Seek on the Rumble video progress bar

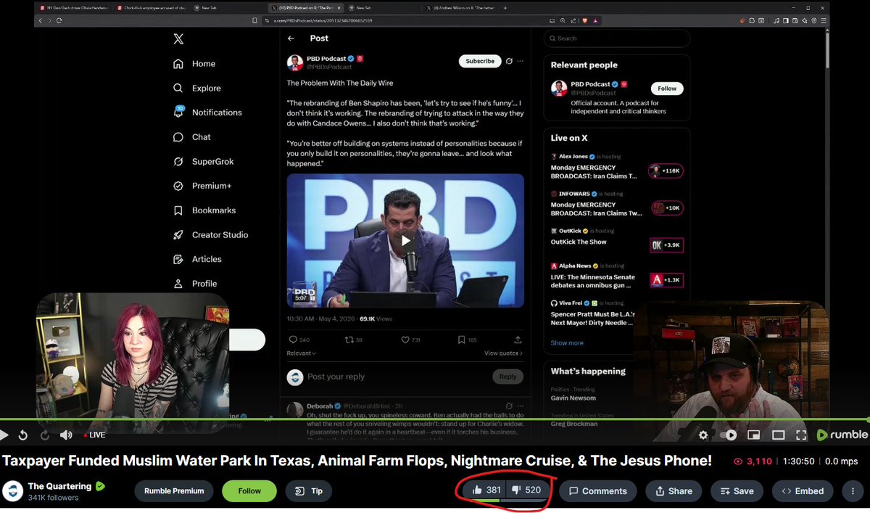[435, 419]
